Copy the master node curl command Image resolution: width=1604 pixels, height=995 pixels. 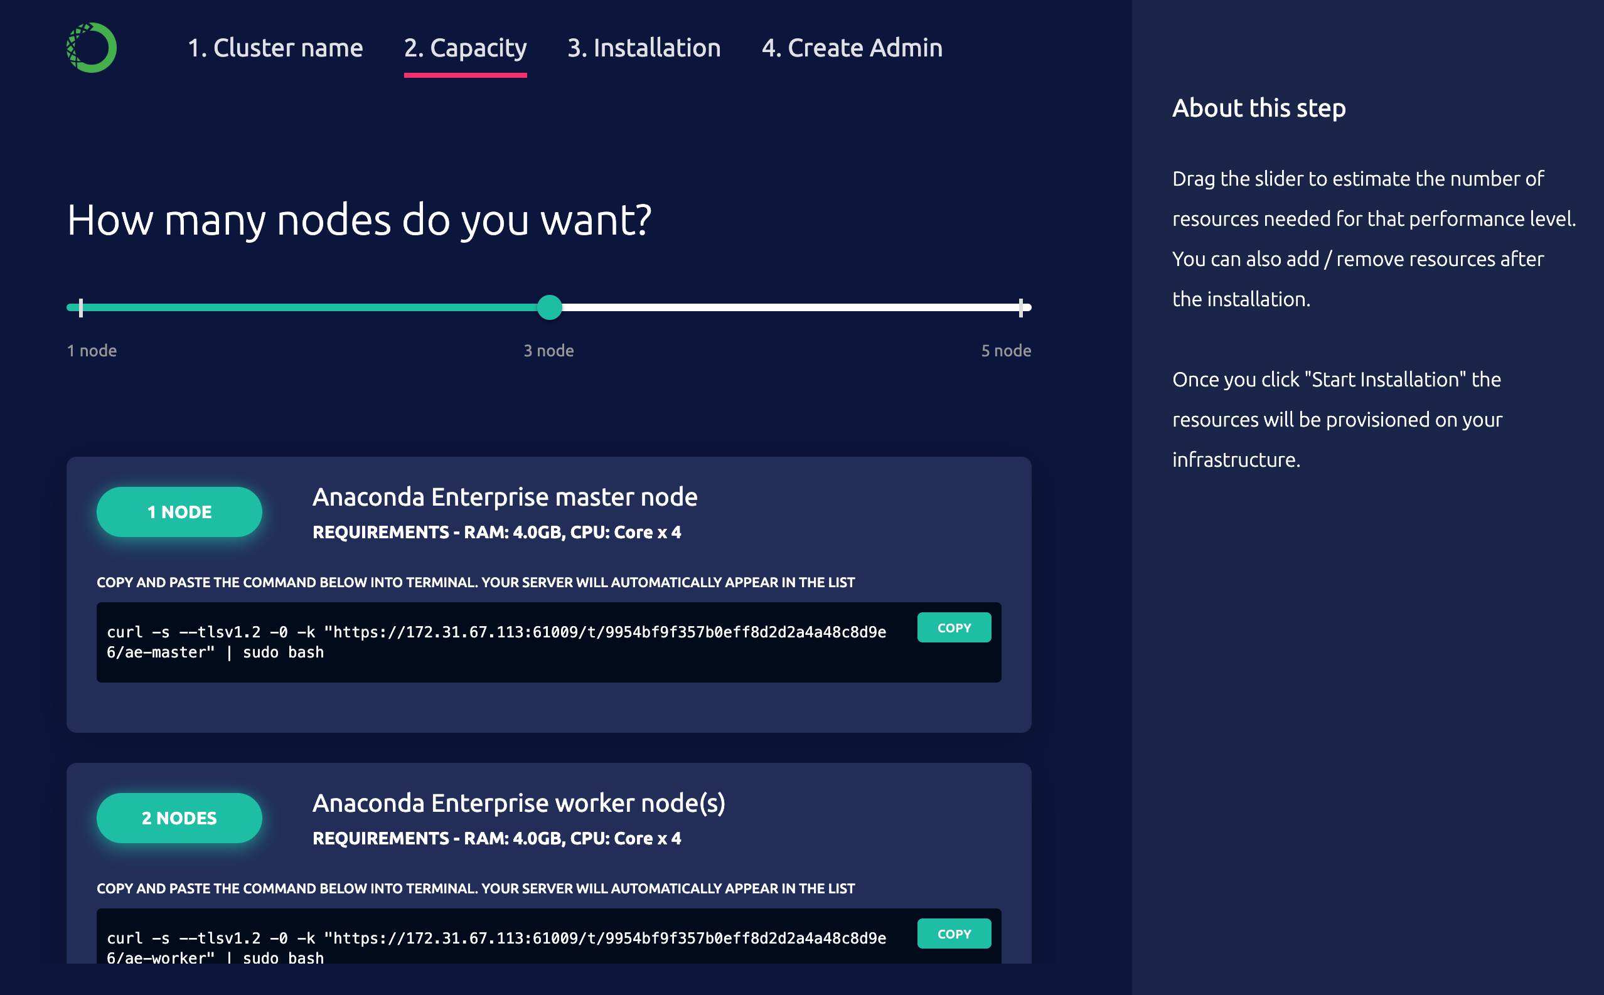coord(954,628)
